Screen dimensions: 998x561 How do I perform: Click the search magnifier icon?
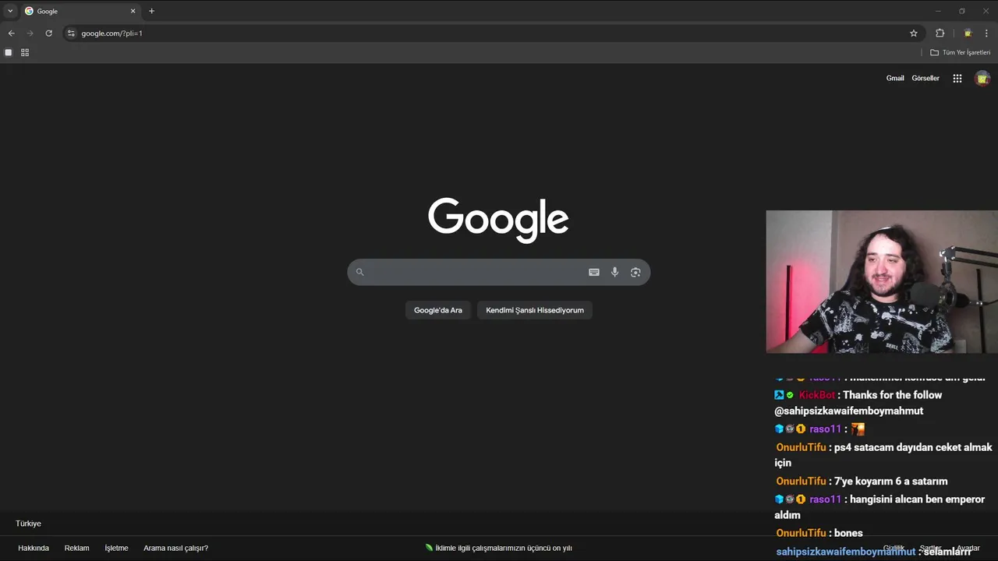(x=359, y=272)
